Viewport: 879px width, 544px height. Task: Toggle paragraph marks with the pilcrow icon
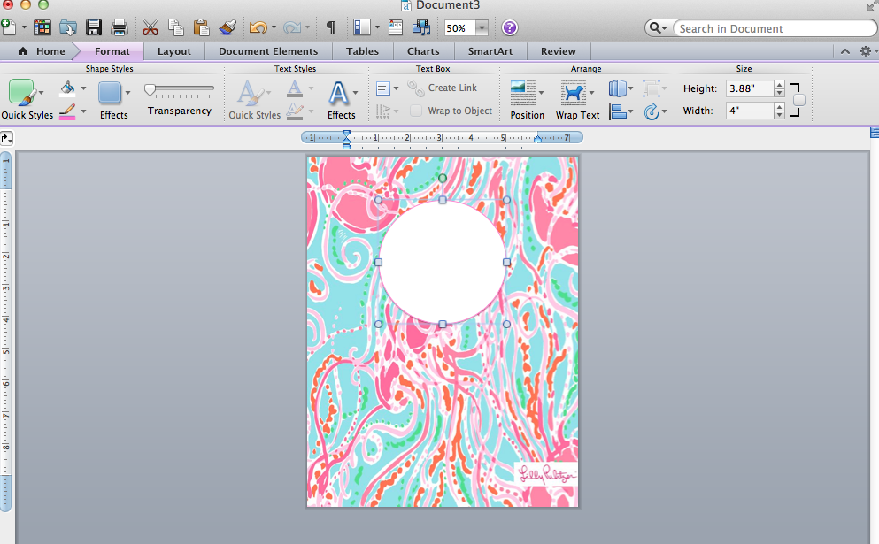pos(331,27)
